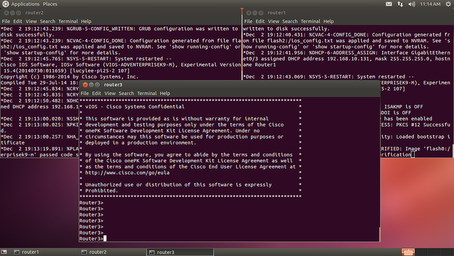The height and width of the screenshot is (256, 454).
Task: Click 'show startup-config' line in router2
Action: coord(62,53)
